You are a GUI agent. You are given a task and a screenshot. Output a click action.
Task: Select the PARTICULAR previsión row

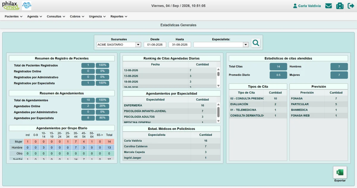319,104
